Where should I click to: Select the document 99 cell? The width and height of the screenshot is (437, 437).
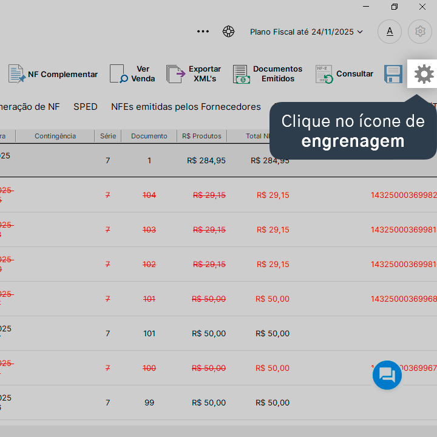149,402
